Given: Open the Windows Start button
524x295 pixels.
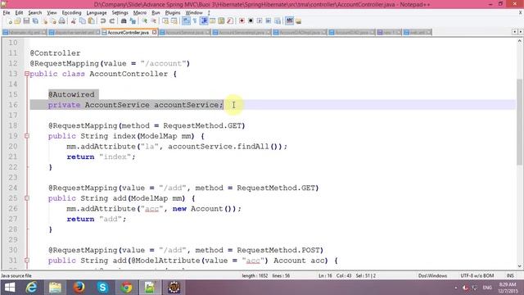Looking at the screenshot, I should 10,288.
